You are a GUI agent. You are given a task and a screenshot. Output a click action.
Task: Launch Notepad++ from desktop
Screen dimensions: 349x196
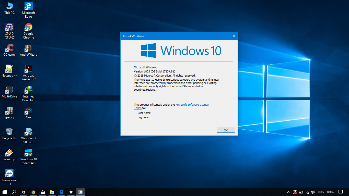point(9,71)
